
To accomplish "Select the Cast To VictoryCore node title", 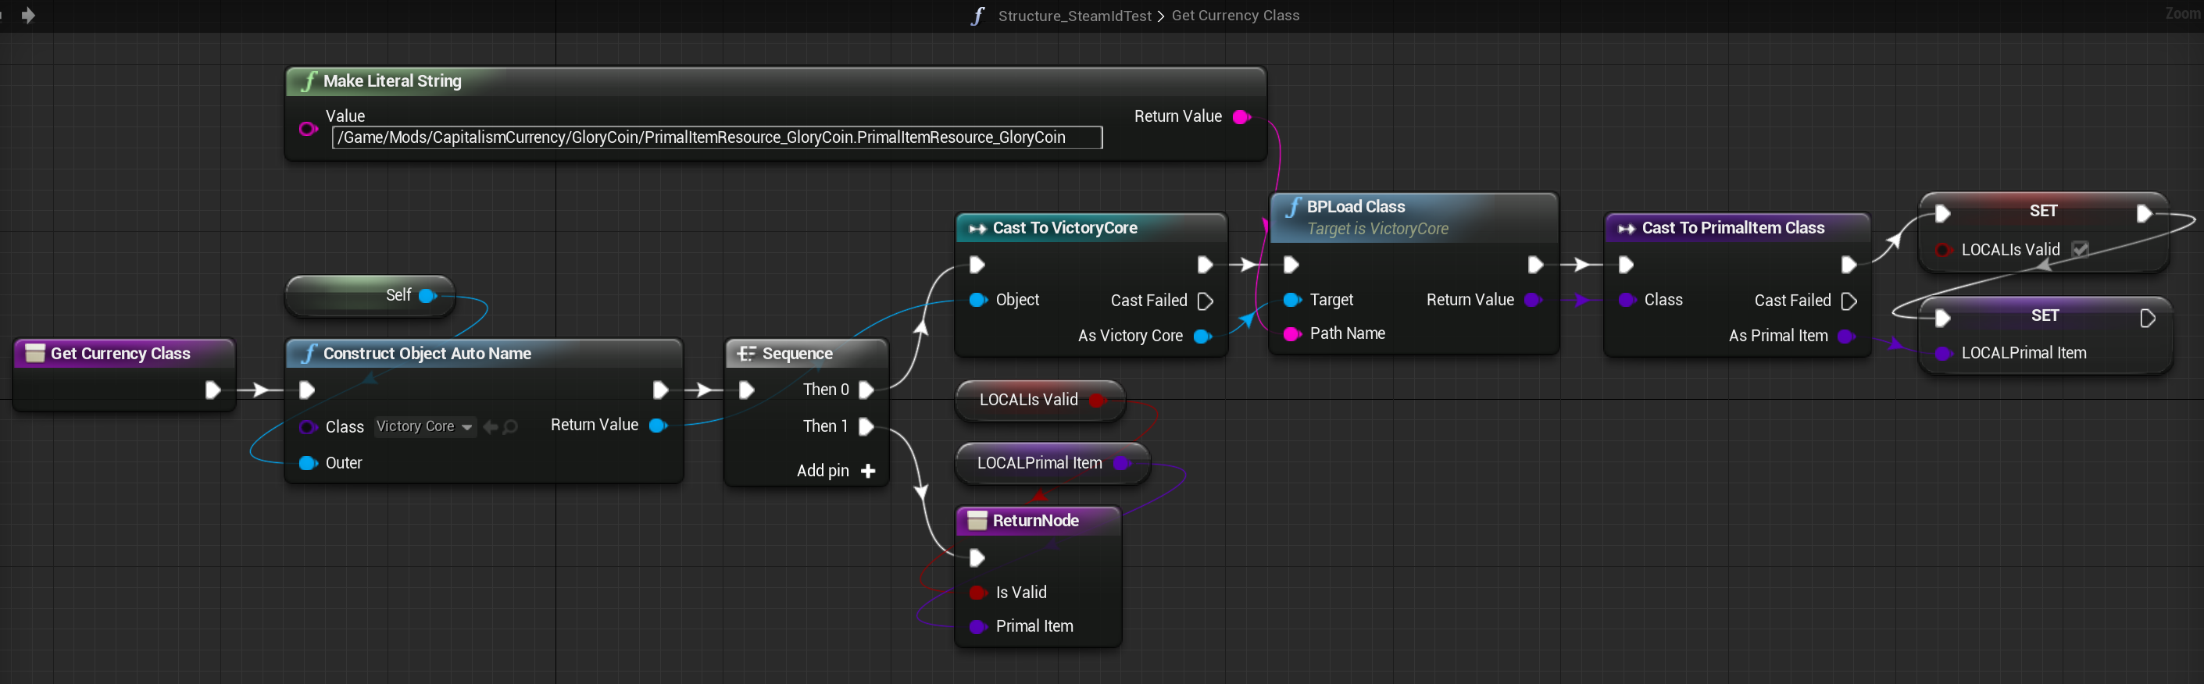I will point(1064,228).
